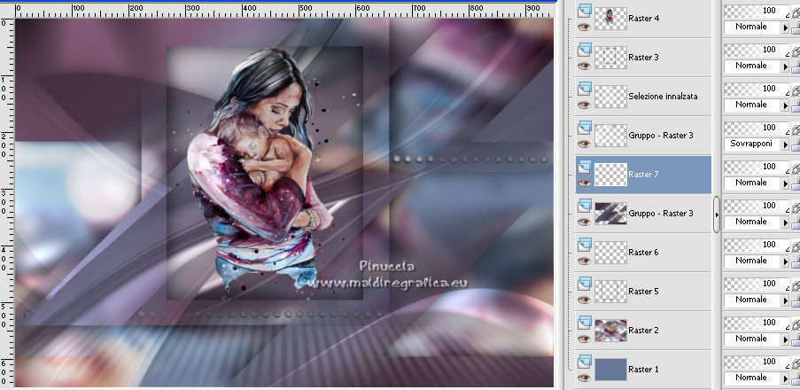Image resolution: width=800 pixels, height=390 pixels.
Task: Click layer type icon of striped-thumbnail Gruppo - Raster 3
Action: (x=585, y=206)
